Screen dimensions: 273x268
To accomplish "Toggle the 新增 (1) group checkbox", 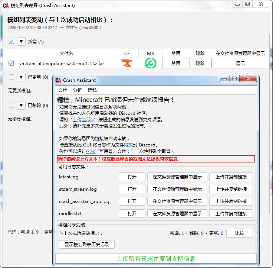I will 11,41.
